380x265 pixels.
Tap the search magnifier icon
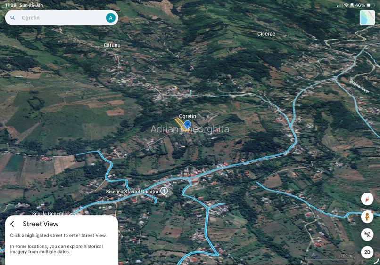(13, 18)
